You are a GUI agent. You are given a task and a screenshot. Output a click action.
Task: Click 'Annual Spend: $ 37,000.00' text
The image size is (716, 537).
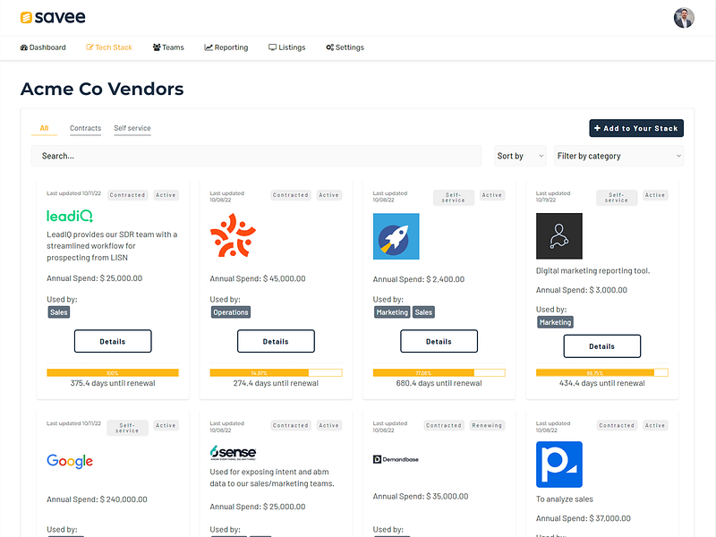[584, 518]
